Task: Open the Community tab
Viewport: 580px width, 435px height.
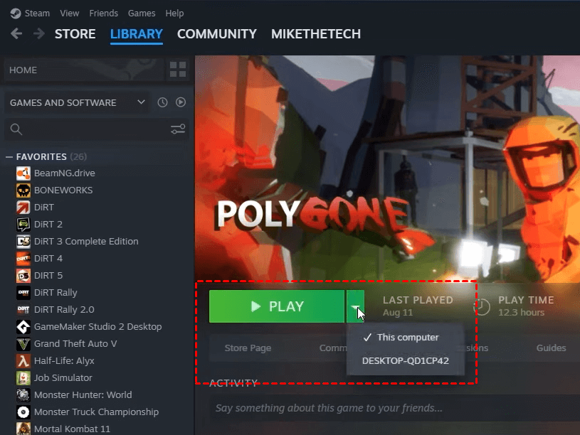Action: (x=217, y=34)
